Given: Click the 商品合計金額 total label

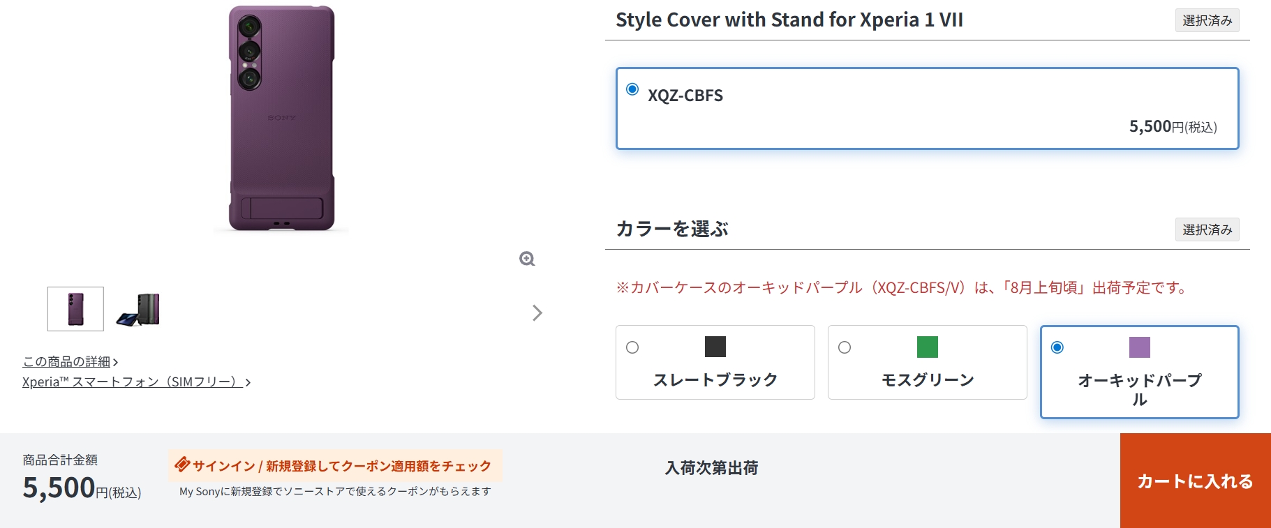Looking at the screenshot, I should click(x=60, y=460).
